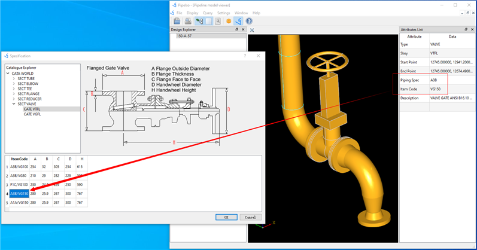Image resolution: width=477 pixels, height=250 pixels.
Task: Close the inner Pipeline model viewer document
Action: coord(473,13)
